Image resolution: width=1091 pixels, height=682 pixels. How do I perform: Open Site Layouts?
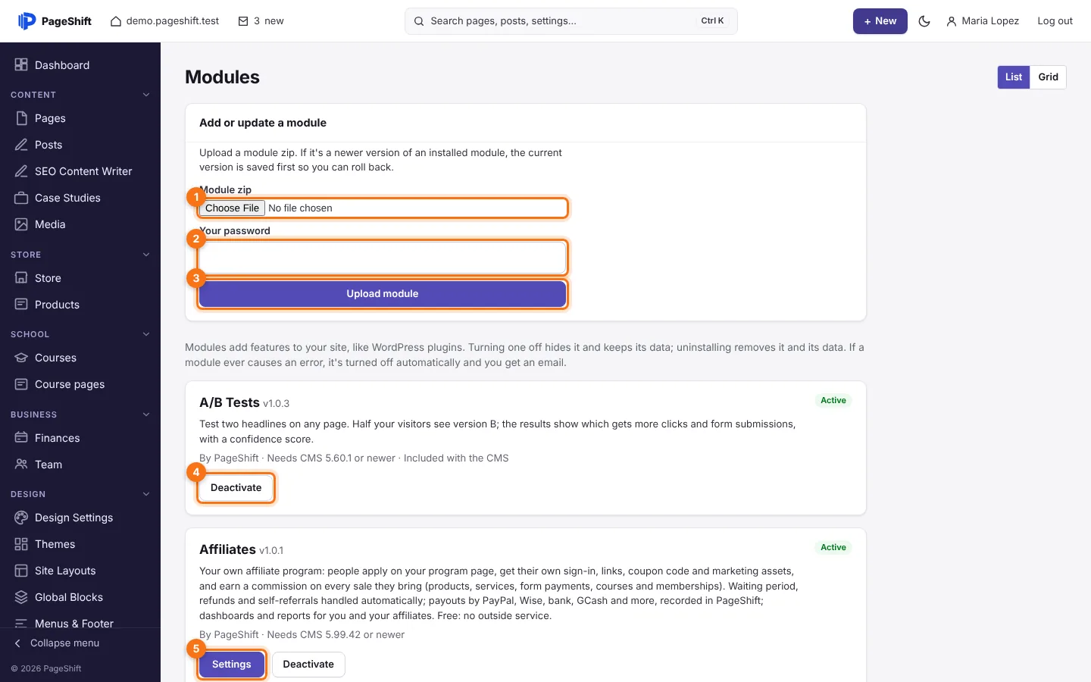[x=80, y=571]
